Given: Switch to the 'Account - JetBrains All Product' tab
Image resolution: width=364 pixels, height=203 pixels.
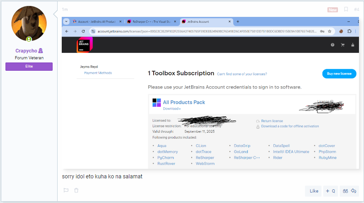Looking at the screenshot, I should [97, 21].
